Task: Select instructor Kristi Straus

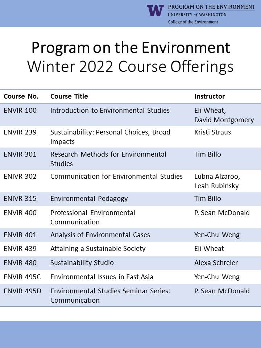Action: pyautogui.click(x=212, y=132)
